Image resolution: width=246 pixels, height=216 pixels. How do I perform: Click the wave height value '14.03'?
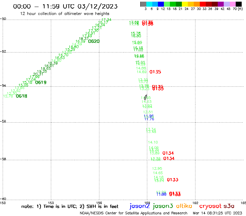tap(147, 102)
